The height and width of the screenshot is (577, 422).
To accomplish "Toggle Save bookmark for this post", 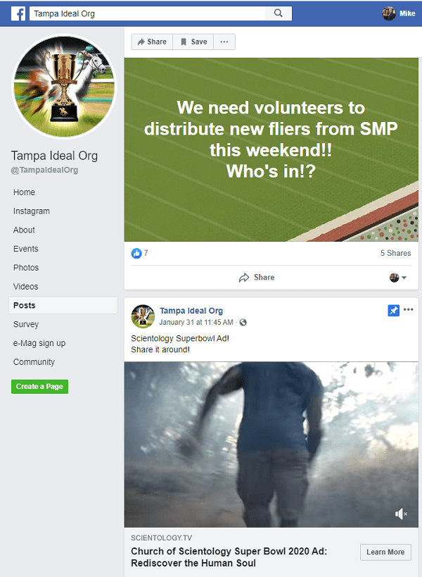I will [x=193, y=42].
